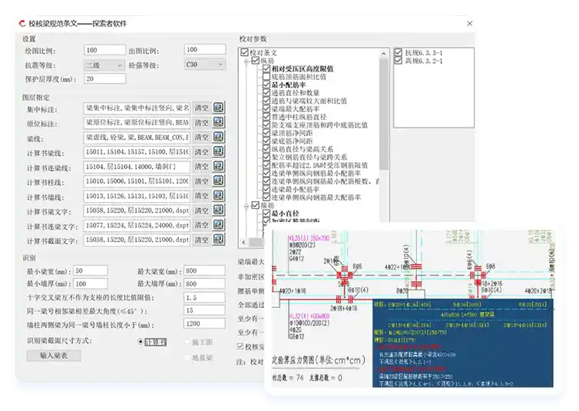Uncheck the 抗规6.3.3-1 checkbox

(x=399, y=53)
